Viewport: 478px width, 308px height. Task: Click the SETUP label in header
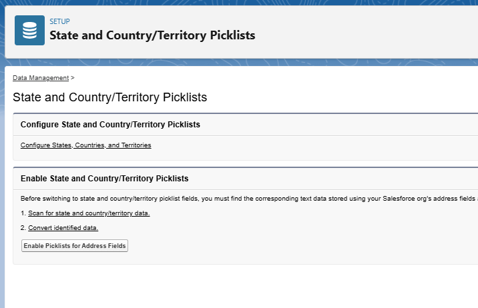click(60, 21)
